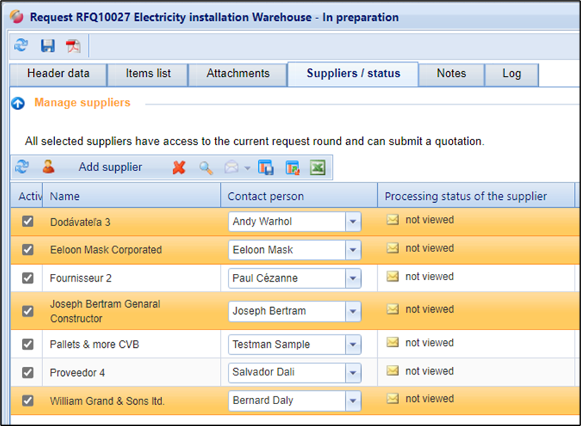This screenshot has width=581, height=426.
Task: Click the Joseph Bertram contact person field
Action: (x=286, y=311)
